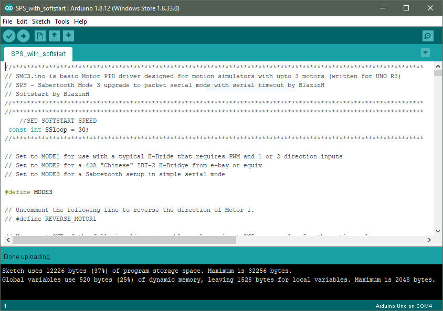Click the 'Set to MODE3' comment line

(x=115, y=175)
